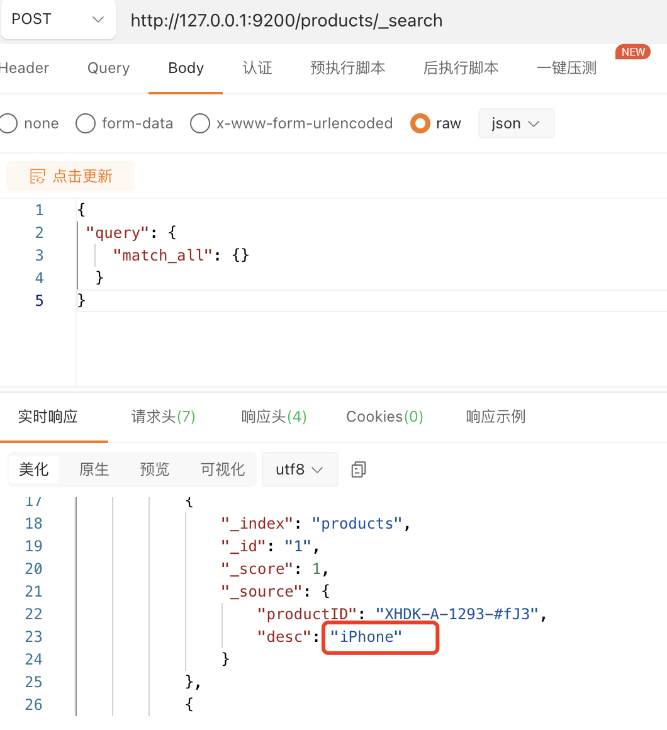Click line 3 match_all in body editor
This screenshot has width=667, height=730.
pos(162,255)
